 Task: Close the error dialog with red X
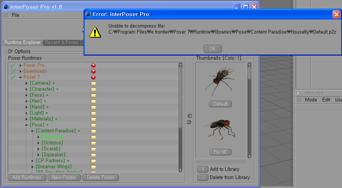336,15
